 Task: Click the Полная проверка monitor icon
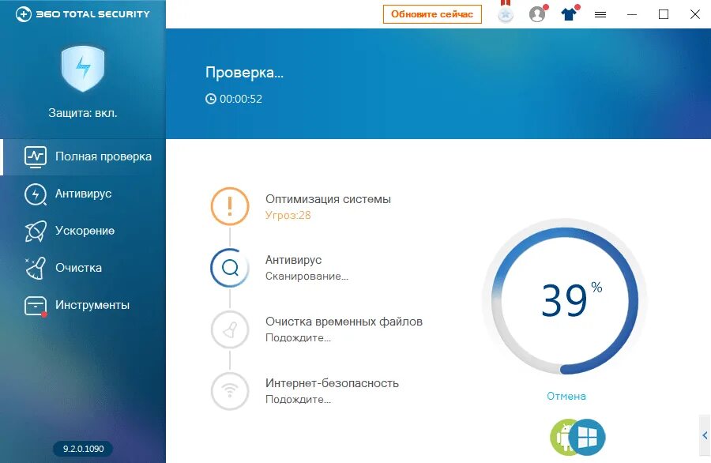click(x=36, y=157)
